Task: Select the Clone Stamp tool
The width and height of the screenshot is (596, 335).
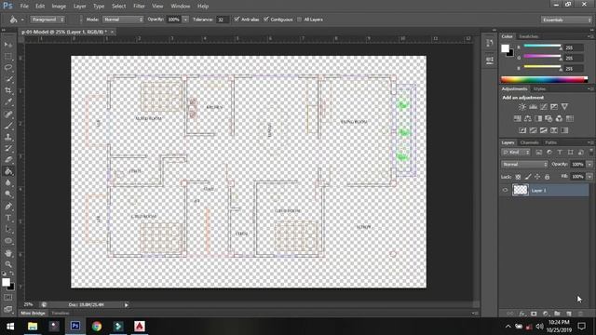Action: (8, 137)
